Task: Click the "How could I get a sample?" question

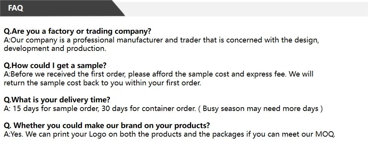Action: [55, 65]
